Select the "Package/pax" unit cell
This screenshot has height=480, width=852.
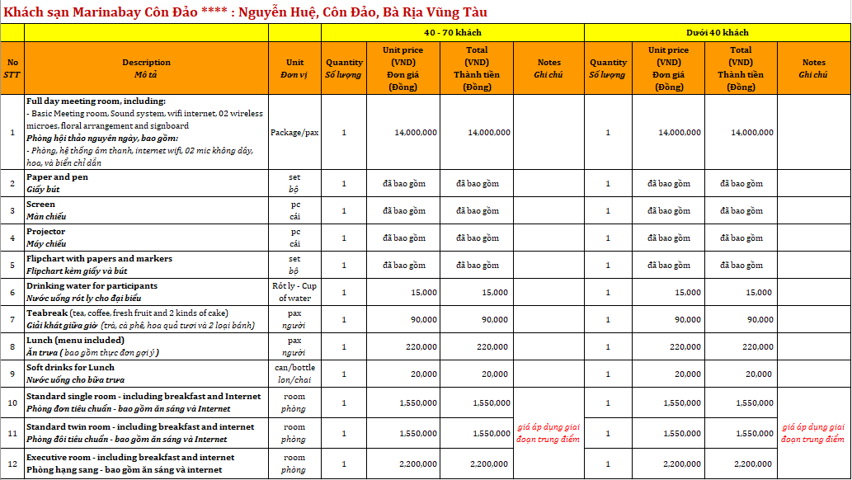(x=294, y=132)
